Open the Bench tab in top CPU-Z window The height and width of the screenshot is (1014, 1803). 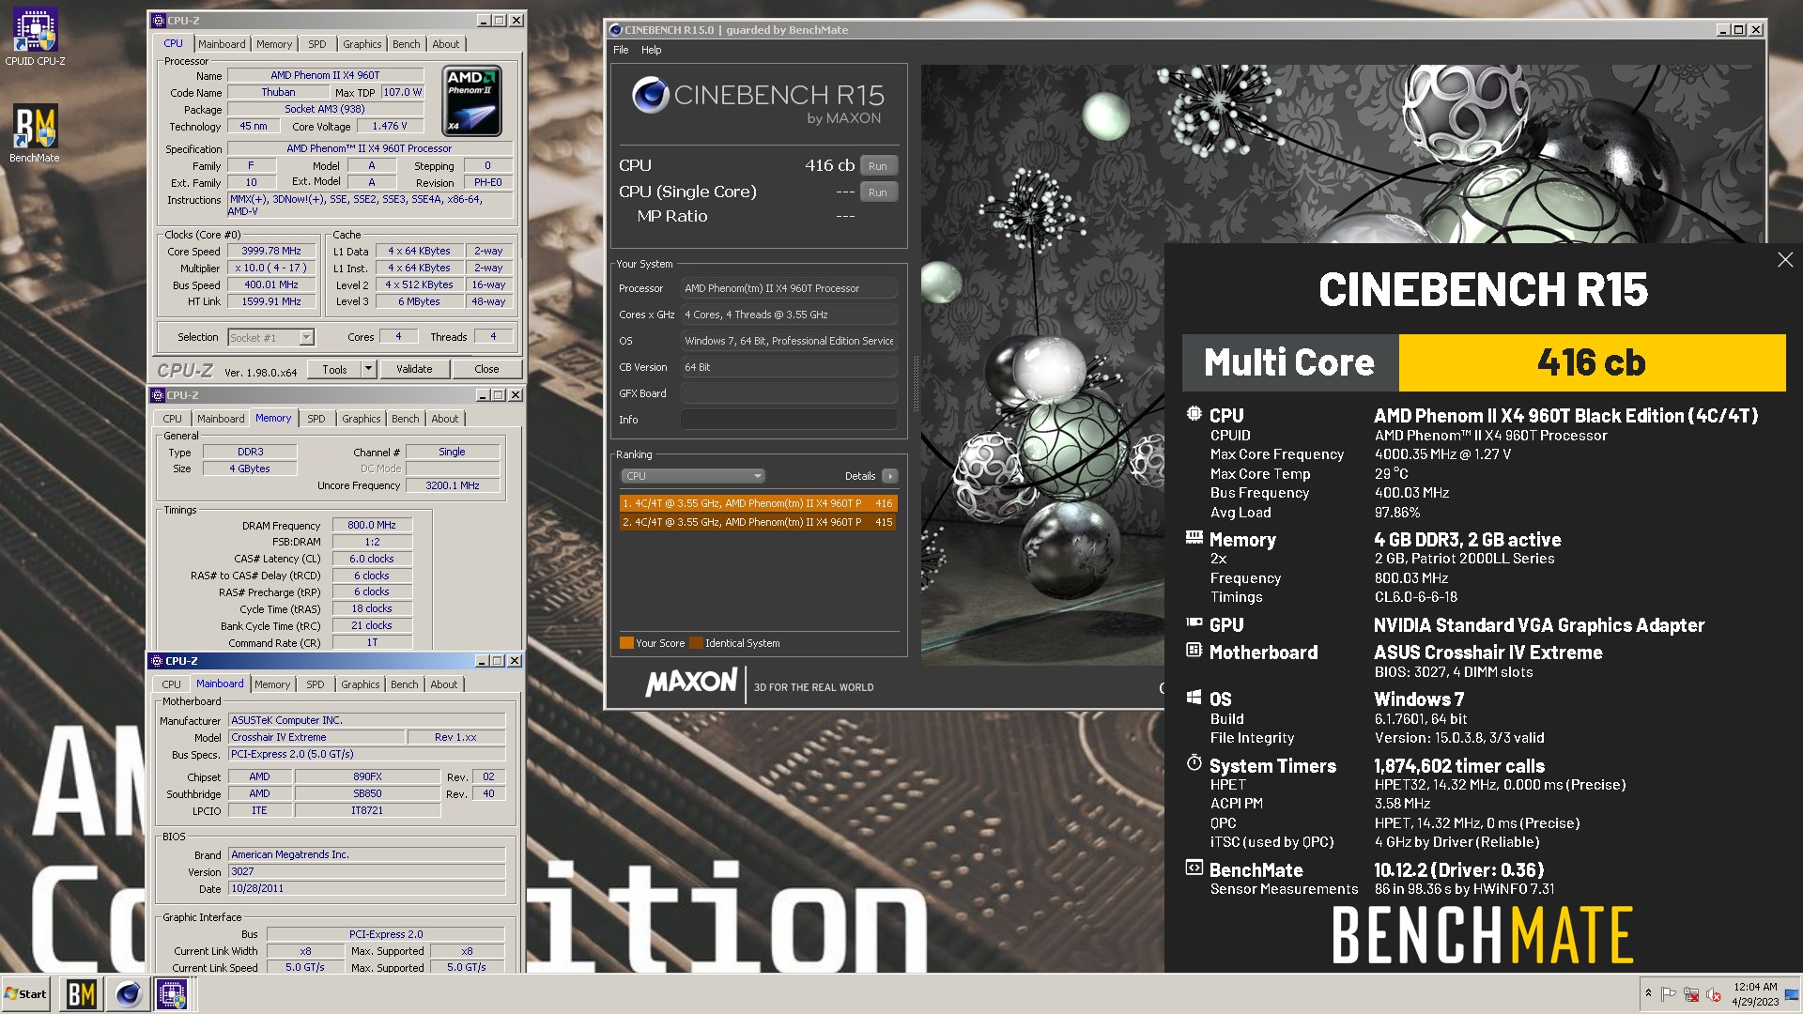[407, 44]
